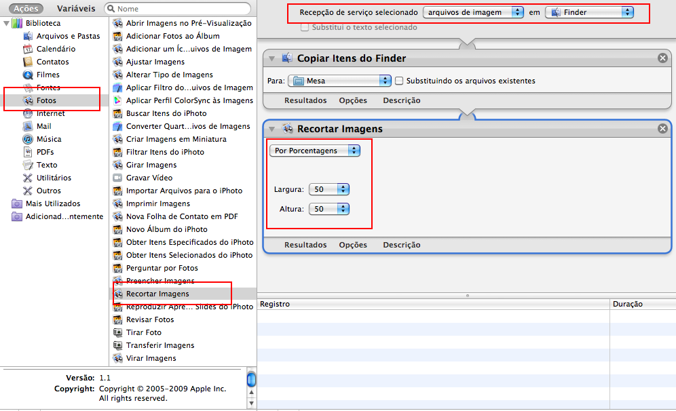The height and width of the screenshot is (411, 676).
Task: Click the Recortar Imagens action icon in list
Action: pyautogui.click(x=117, y=294)
